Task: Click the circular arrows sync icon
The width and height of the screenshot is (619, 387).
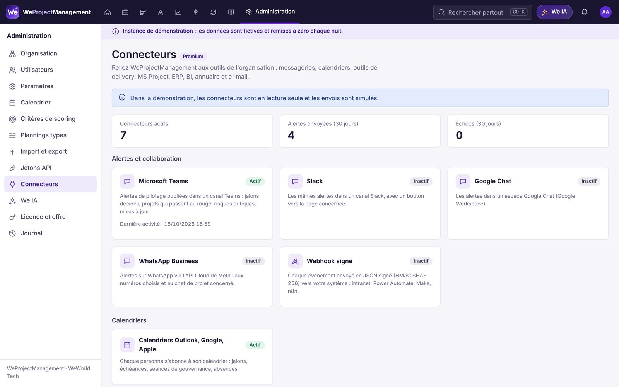Action: point(213,12)
